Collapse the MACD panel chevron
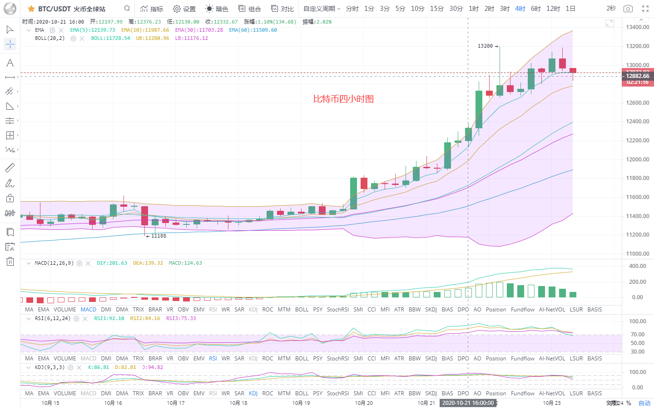The width and height of the screenshot is (654, 408). [29, 263]
